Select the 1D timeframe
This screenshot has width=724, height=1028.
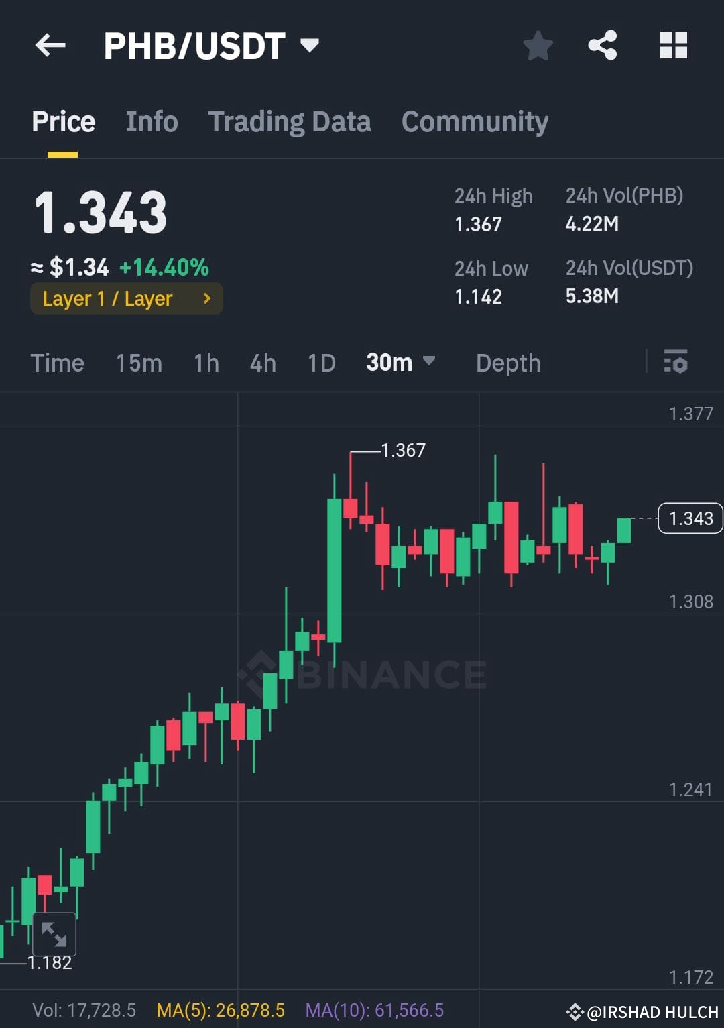pos(320,363)
